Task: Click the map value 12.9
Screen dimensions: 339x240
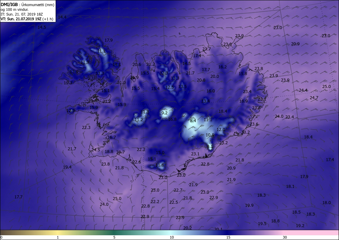Action: [71, 111]
